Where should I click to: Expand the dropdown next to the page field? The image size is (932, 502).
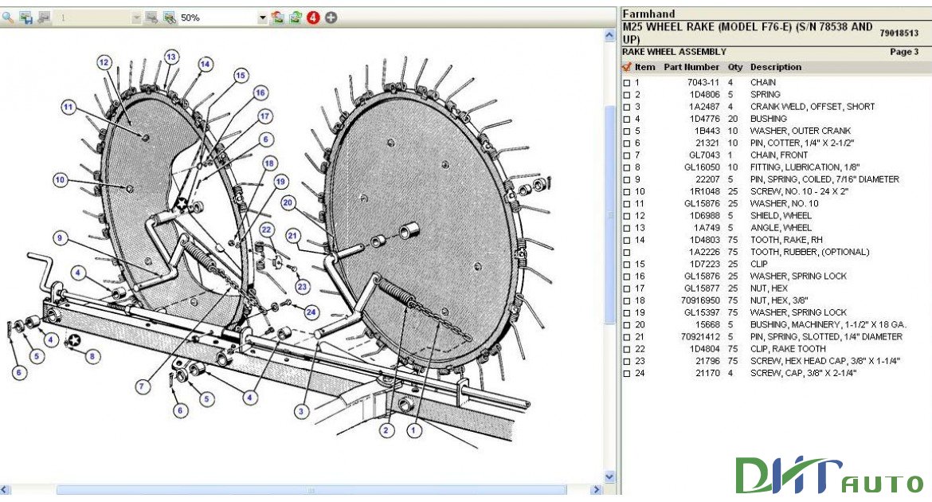point(135,17)
